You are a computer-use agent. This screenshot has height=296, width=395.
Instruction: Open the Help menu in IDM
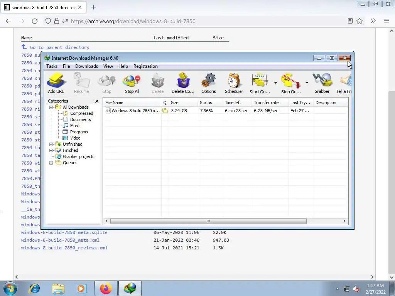pos(123,66)
